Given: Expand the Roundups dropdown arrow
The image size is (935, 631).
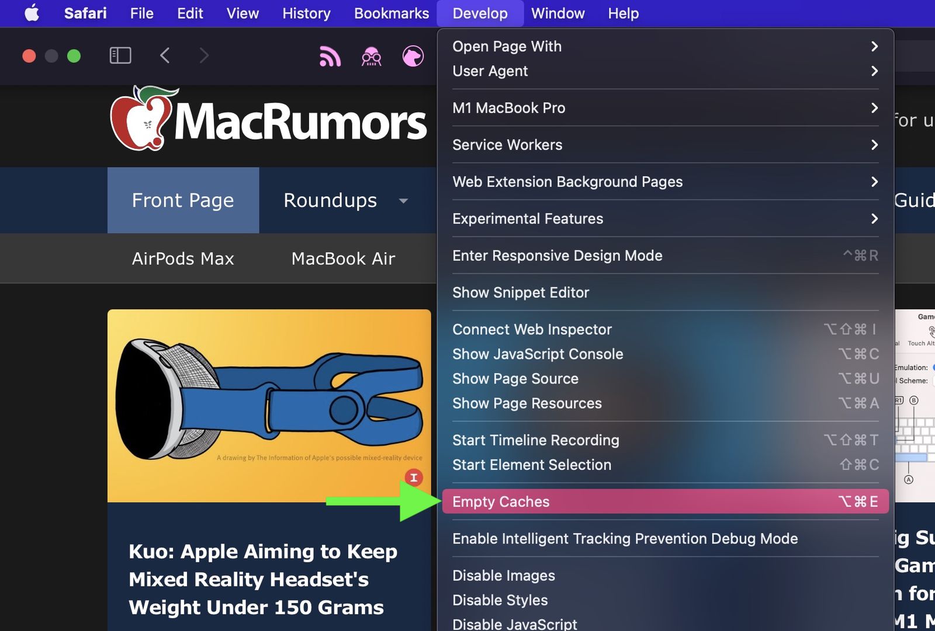Looking at the screenshot, I should coord(403,201).
